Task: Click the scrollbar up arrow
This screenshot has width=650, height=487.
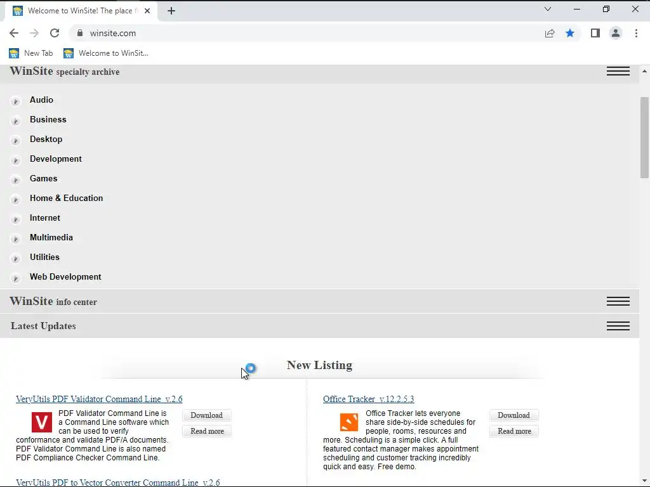Action: 644,71
